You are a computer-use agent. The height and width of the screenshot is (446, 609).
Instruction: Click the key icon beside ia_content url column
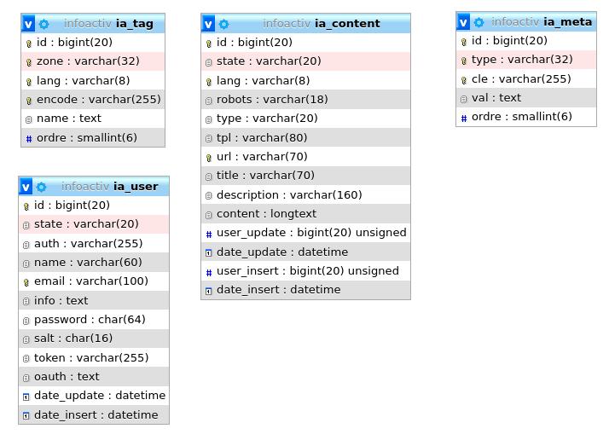(x=208, y=157)
